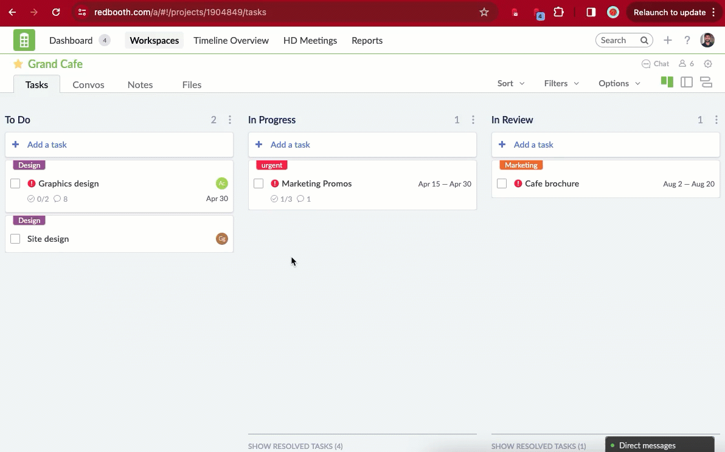Switch to the Files tab
Screen dimensions: 725x452
(192, 84)
